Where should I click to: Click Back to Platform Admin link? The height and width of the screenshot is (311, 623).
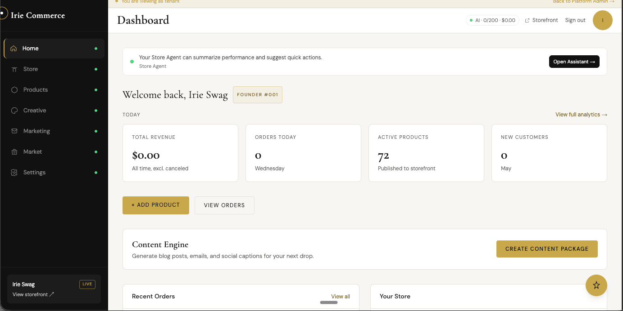(x=583, y=2)
